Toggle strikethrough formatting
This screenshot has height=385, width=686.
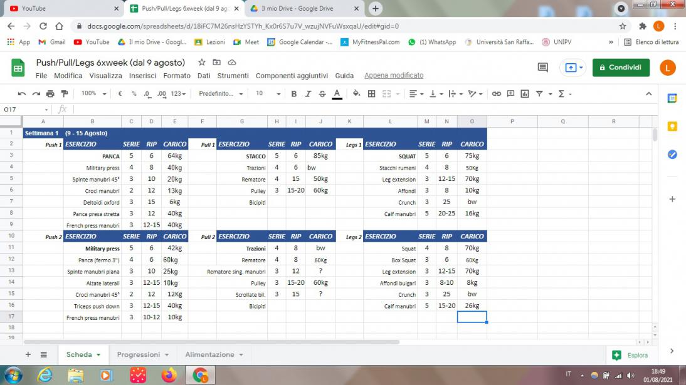(x=322, y=93)
